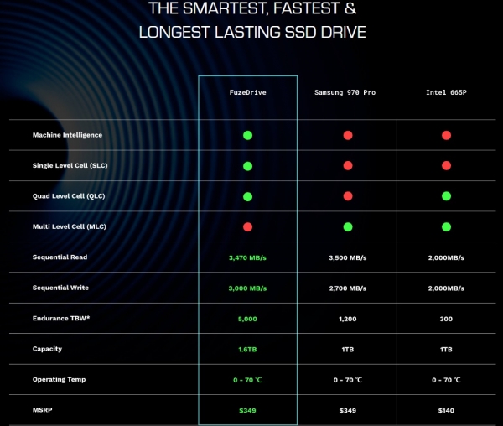Viewport: 503px width, 426px height.
Task: Select FuzeDrive's green Quad Level Cell dot
Action: click(247, 196)
